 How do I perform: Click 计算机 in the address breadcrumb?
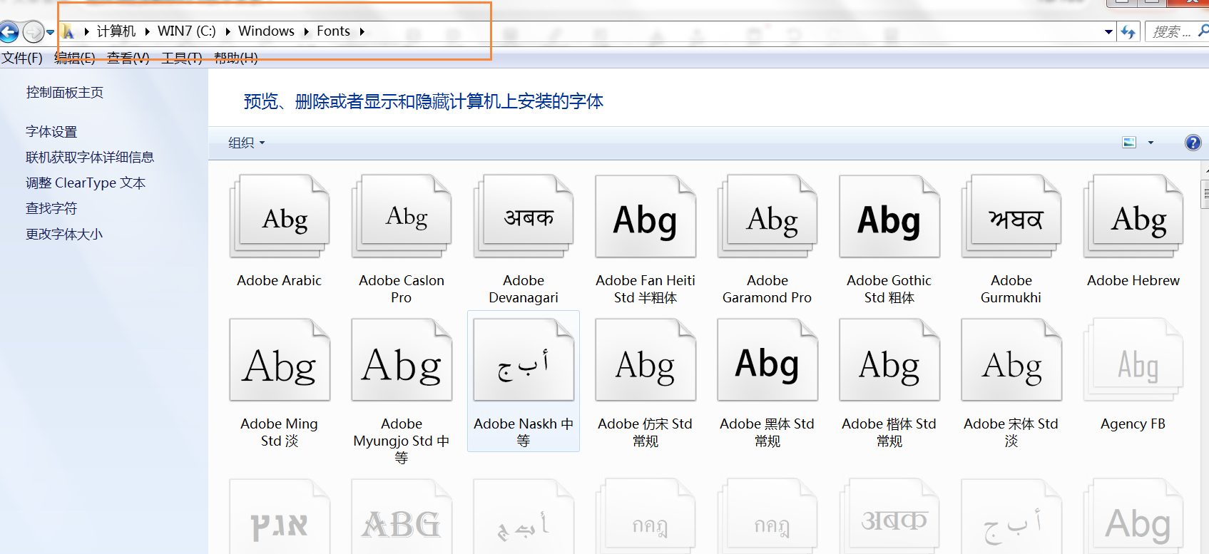click(x=116, y=31)
